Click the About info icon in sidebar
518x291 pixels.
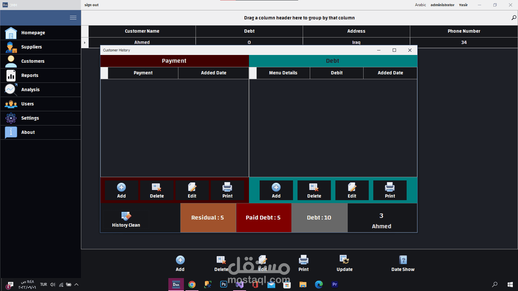coord(11,132)
